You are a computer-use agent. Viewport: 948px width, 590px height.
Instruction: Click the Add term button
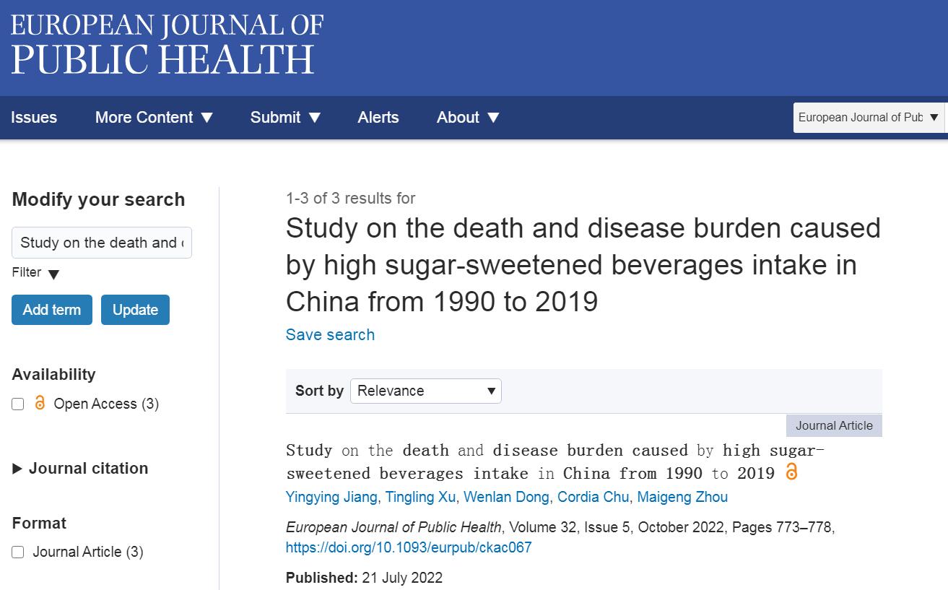tap(52, 310)
